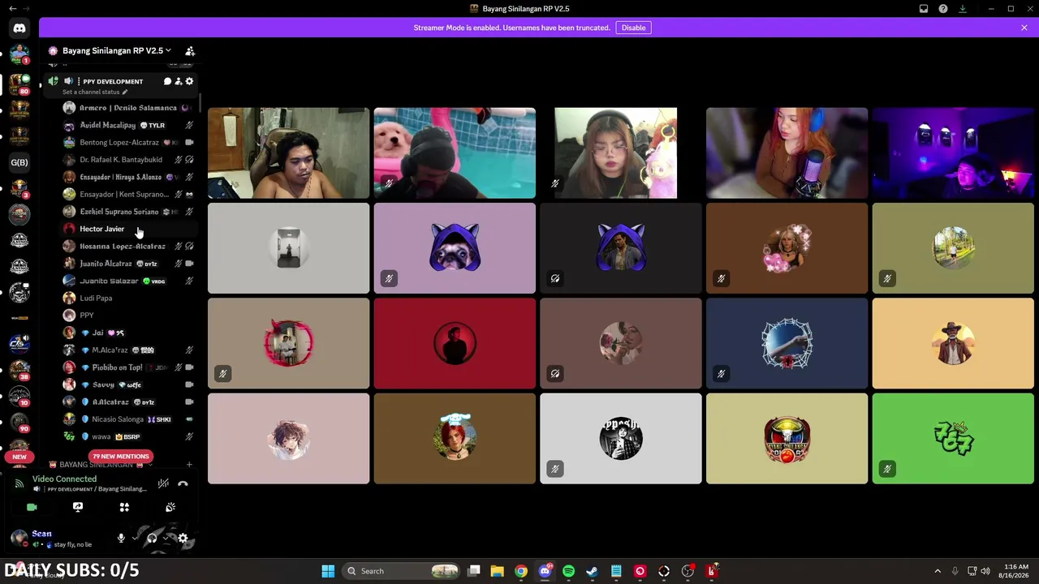Select Nicasio Salonga in voice list
Image resolution: width=1039 pixels, height=584 pixels.
click(x=128, y=419)
